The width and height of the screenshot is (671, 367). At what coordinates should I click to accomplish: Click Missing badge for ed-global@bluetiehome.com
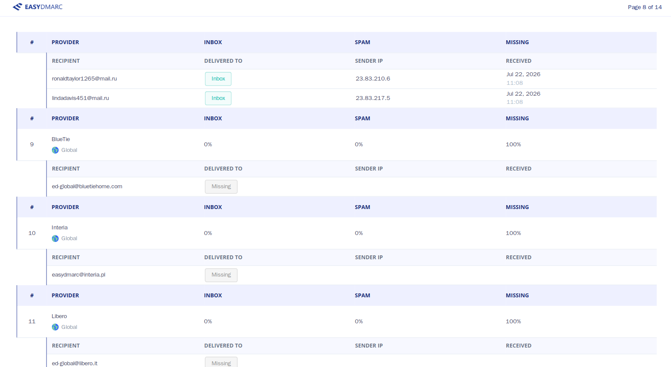click(x=221, y=187)
